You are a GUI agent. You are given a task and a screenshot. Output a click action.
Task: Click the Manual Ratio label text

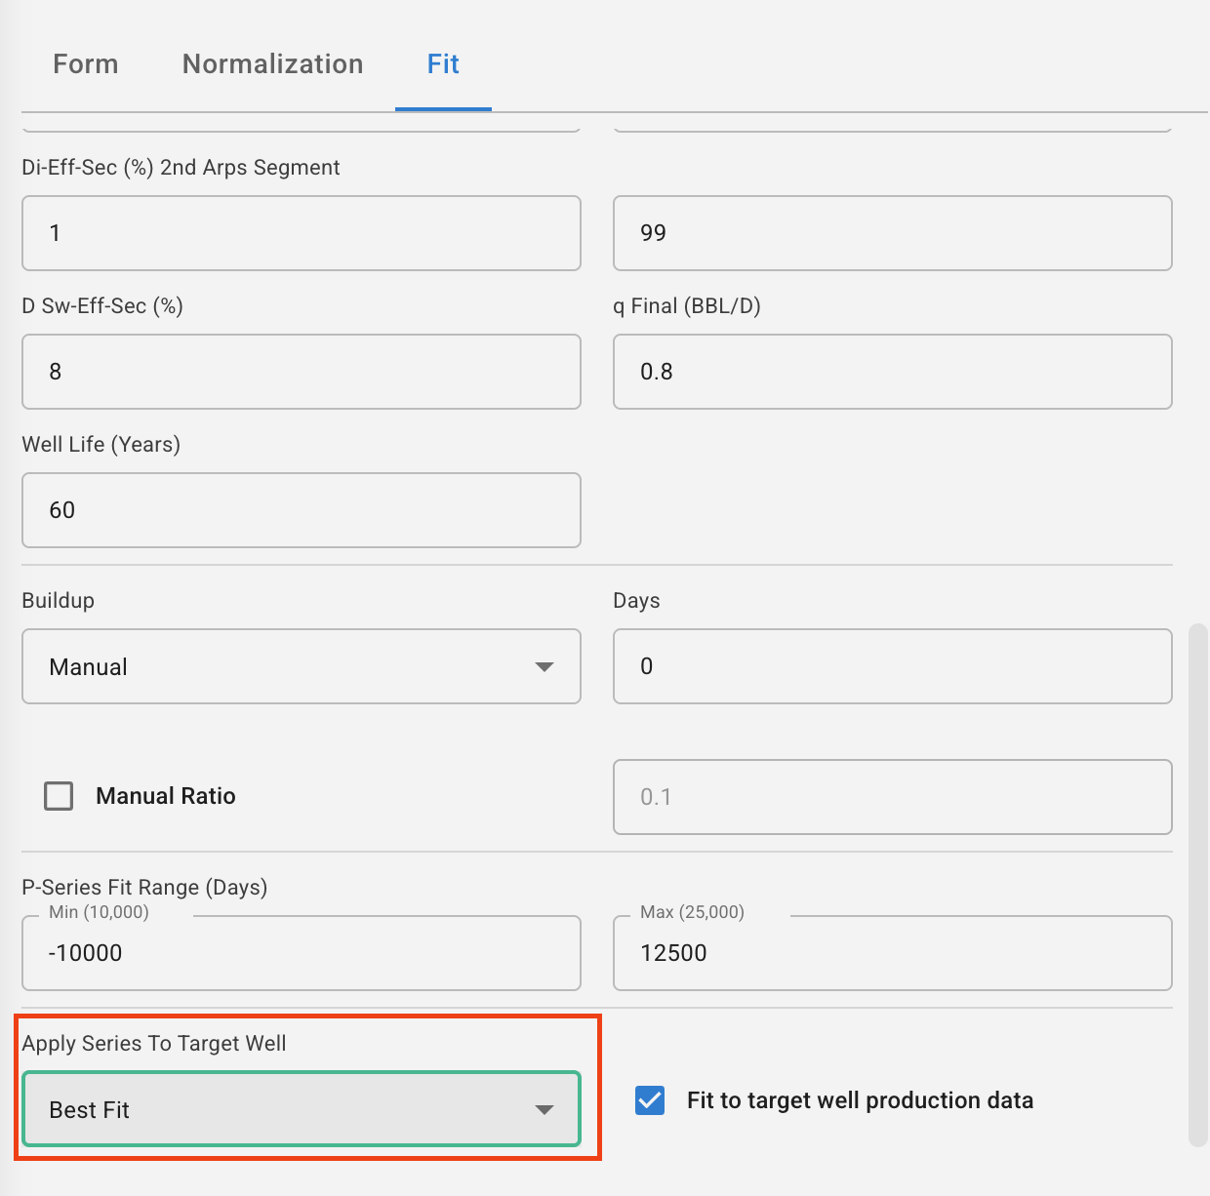(x=166, y=796)
